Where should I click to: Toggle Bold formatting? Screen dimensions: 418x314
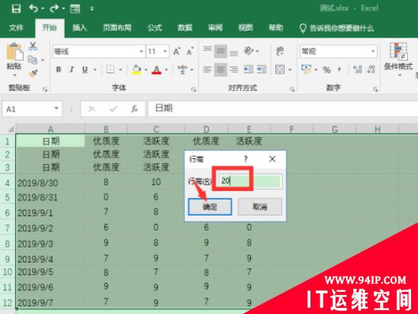59,70
